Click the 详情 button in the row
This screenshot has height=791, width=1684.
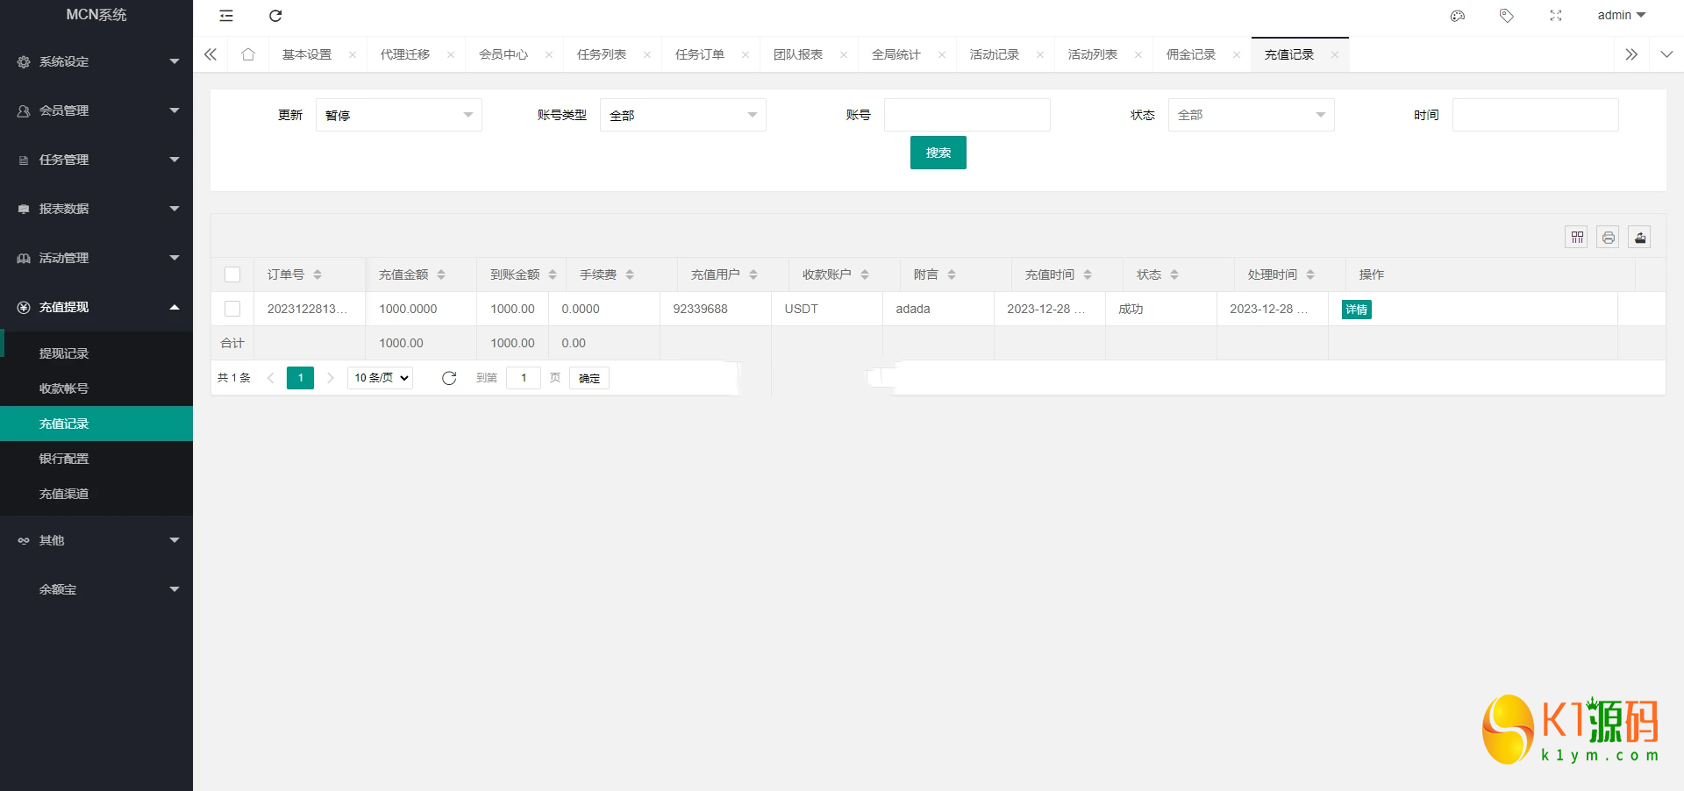1356,310
